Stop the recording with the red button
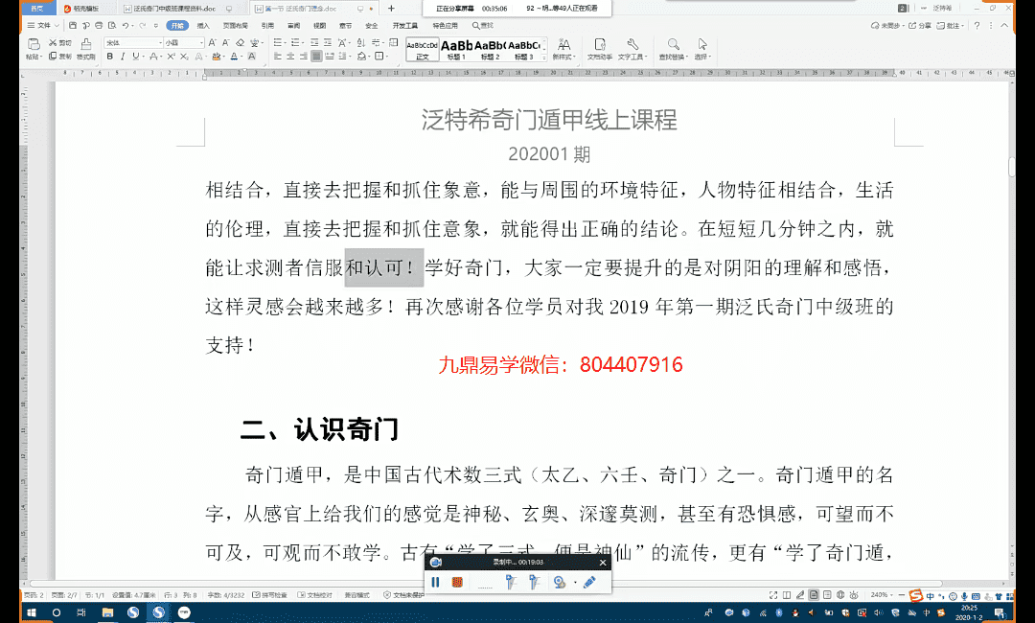Image resolution: width=1035 pixels, height=623 pixels. (x=457, y=582)
